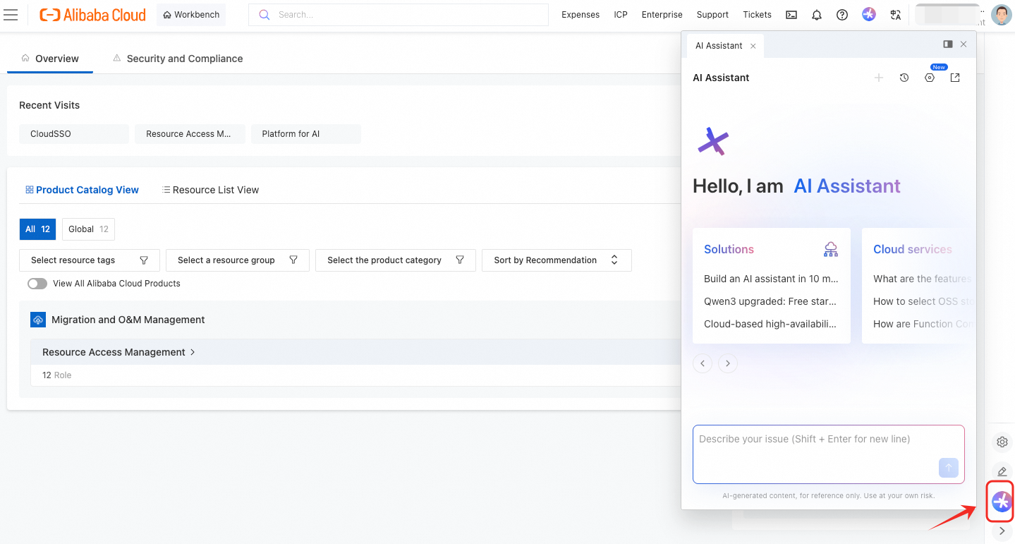Select 'How are Function Co...' suggestion
Viewport: 1015px width, 544px height.
[x=923, y=324]
